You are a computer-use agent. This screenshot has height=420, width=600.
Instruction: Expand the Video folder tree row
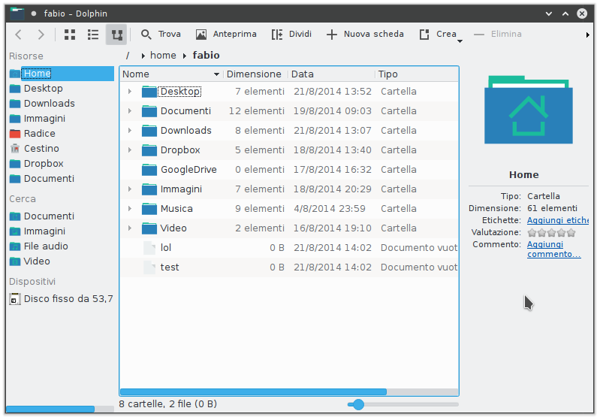point(130,228)
